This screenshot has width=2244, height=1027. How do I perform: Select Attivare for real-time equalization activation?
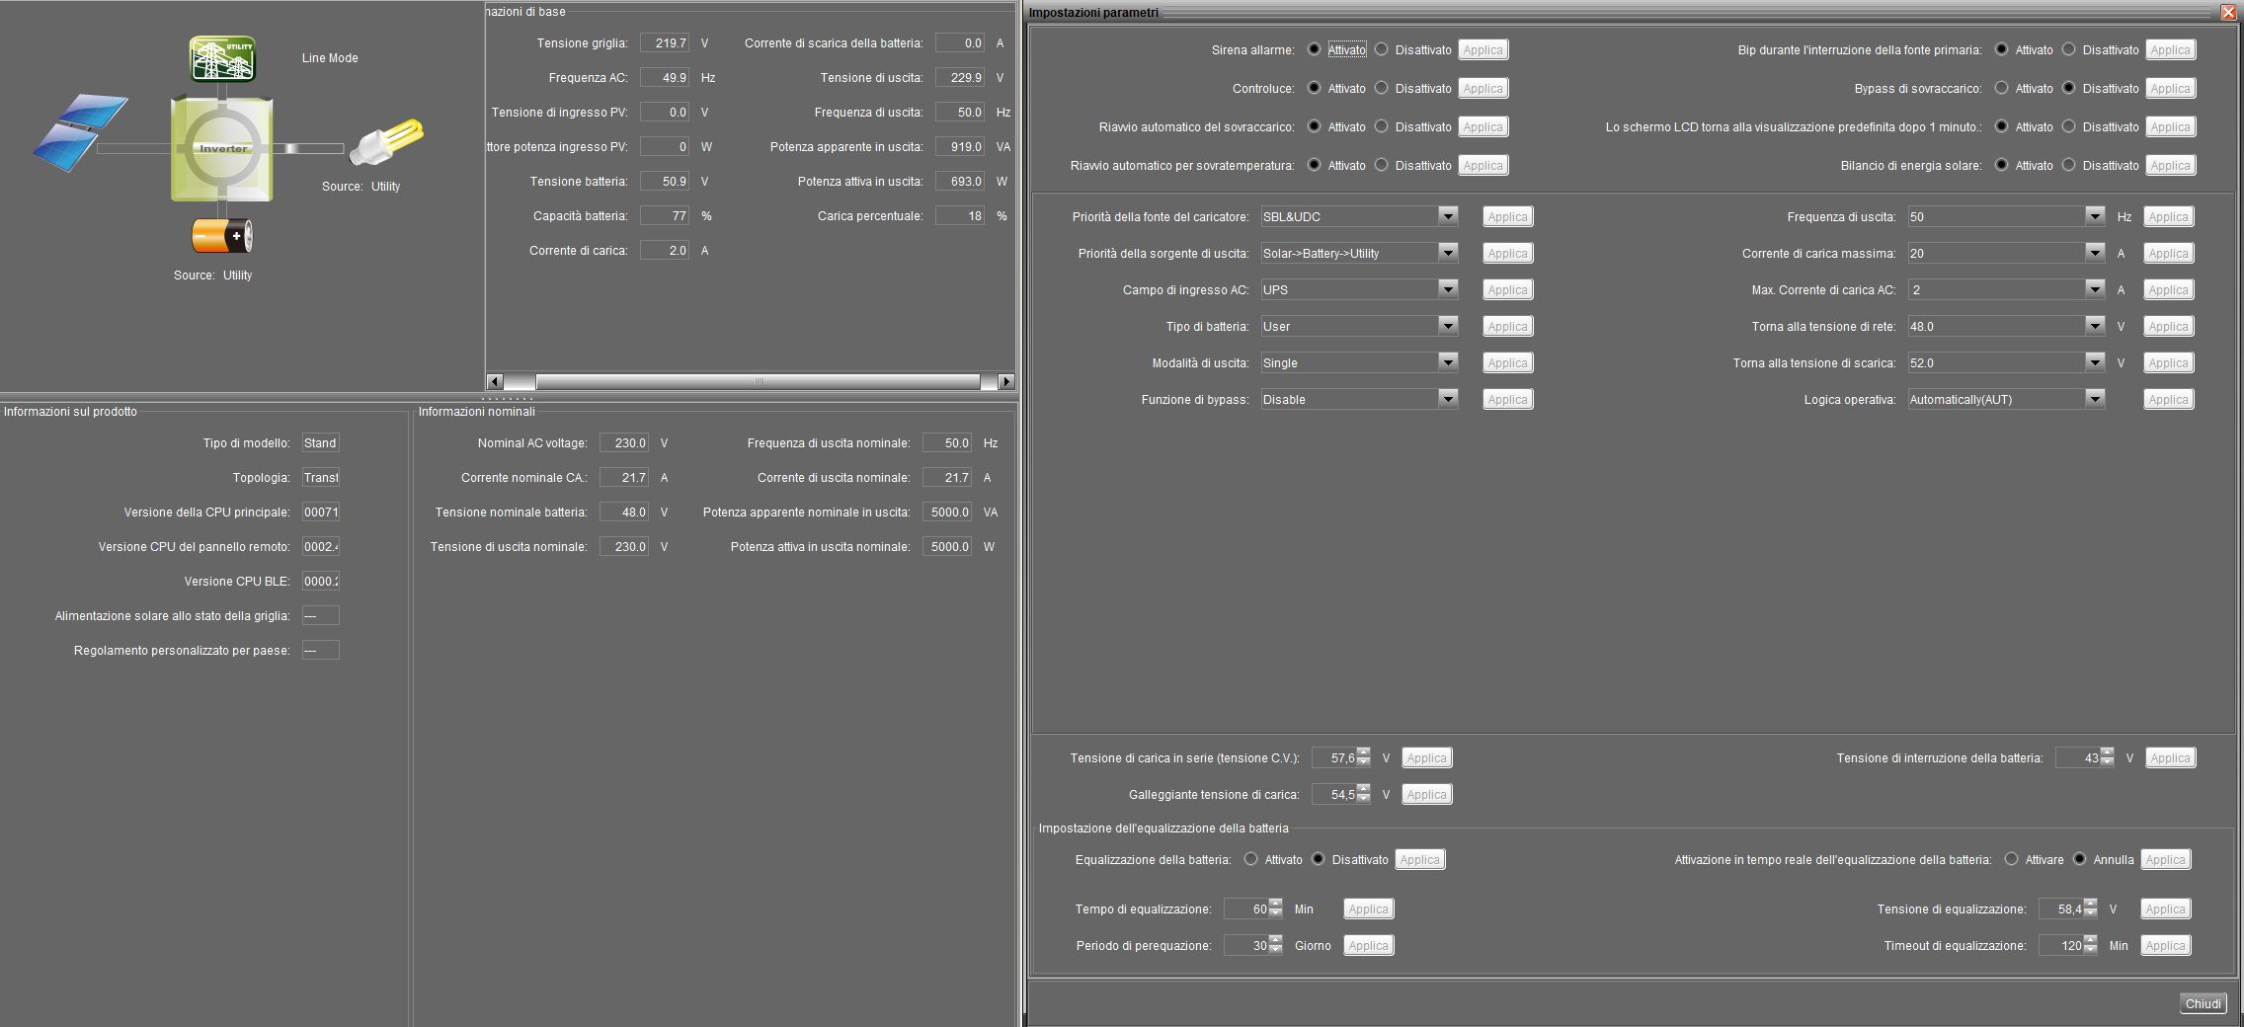(x=2012, y=859)
